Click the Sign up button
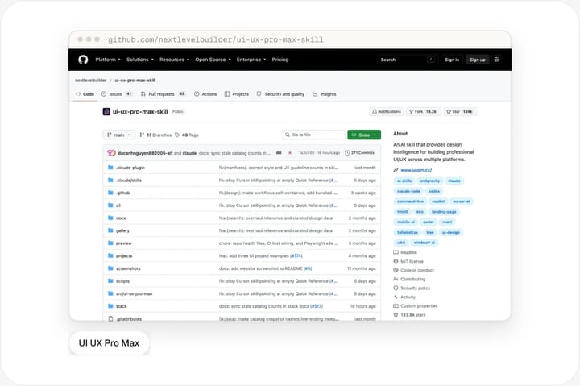 (477, 60)
